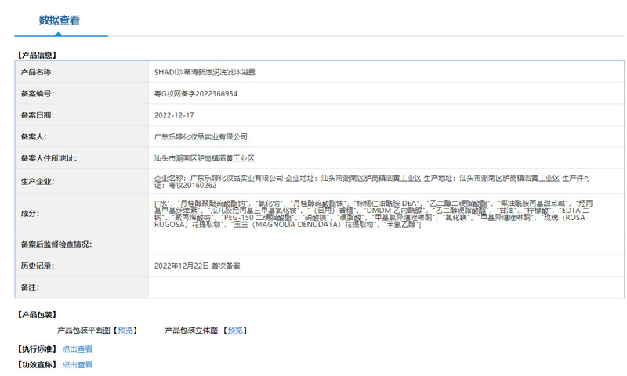Click the 【产品包装】 section heading
Image resolution: width=627 pixels, height=376 pixels.
37,315
